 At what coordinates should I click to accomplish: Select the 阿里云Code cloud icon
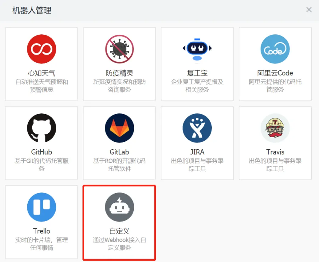(275, 49)
